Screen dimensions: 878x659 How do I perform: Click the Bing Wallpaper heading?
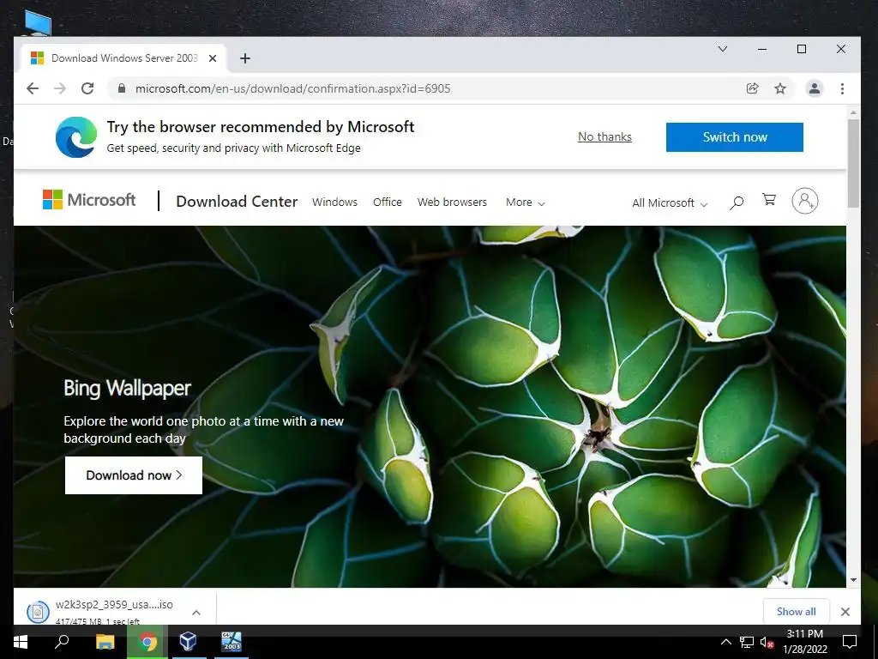(127, 388)
